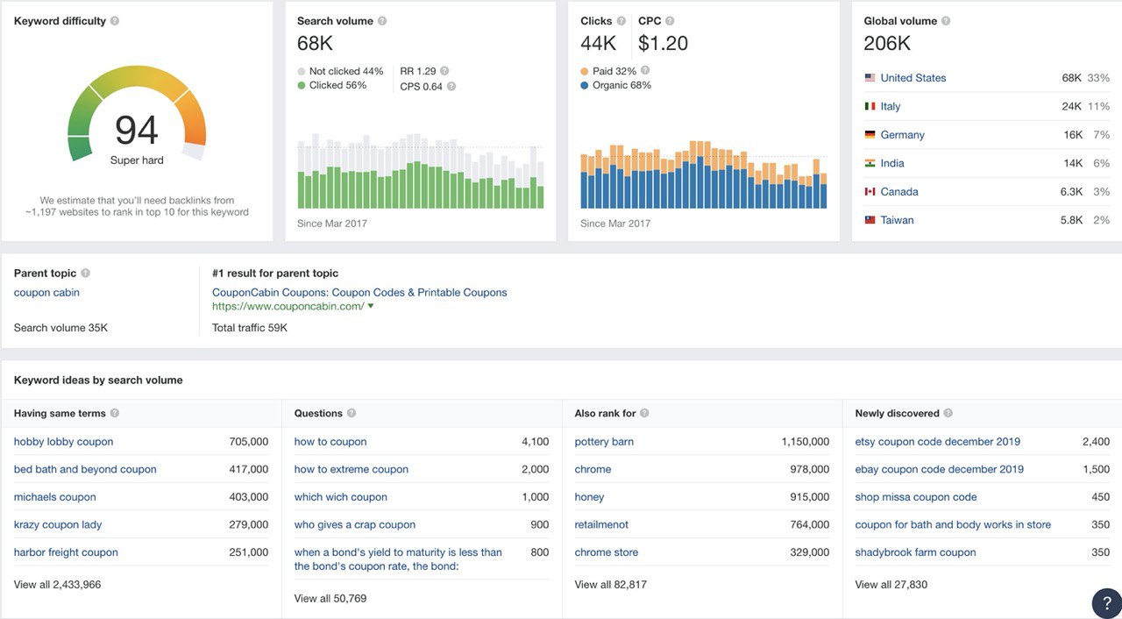Viewport: 1122px width, 619px height.
Task: Open the floating help button
Action: point(1106,603)
